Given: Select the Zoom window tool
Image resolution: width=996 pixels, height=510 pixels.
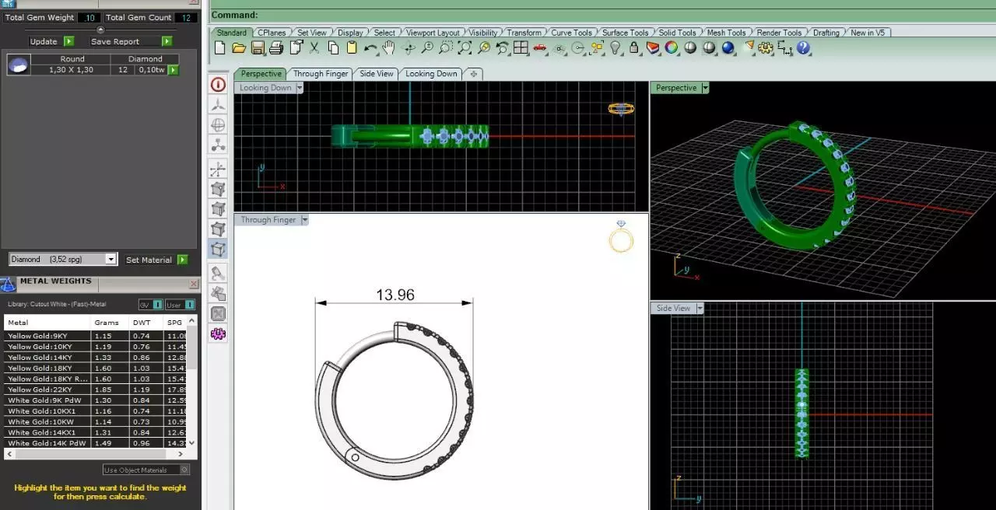Looking at the screenshot, I should [446, 48].
